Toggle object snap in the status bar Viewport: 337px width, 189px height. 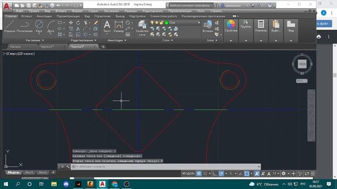pos(247,173)
